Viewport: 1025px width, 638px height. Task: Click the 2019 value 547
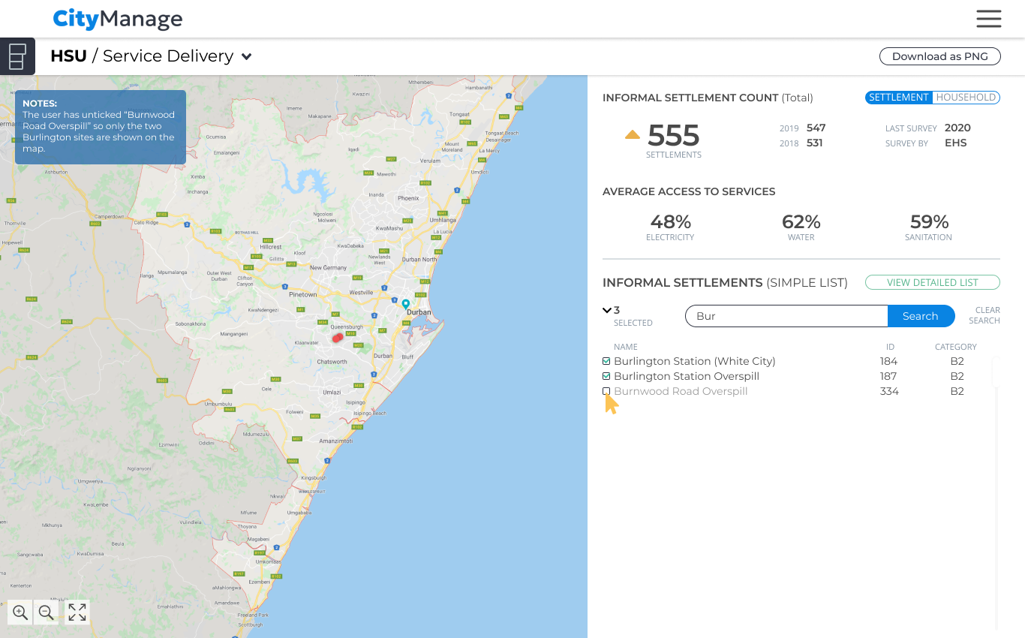tap(816, 128)
